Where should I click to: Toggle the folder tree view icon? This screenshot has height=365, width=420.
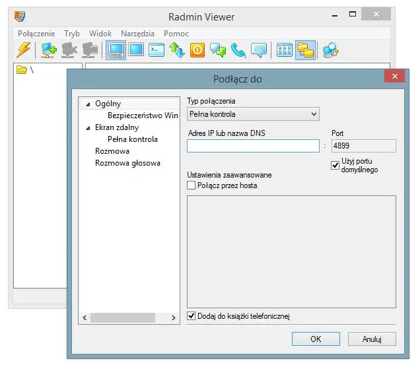click(x=305, y=50)
